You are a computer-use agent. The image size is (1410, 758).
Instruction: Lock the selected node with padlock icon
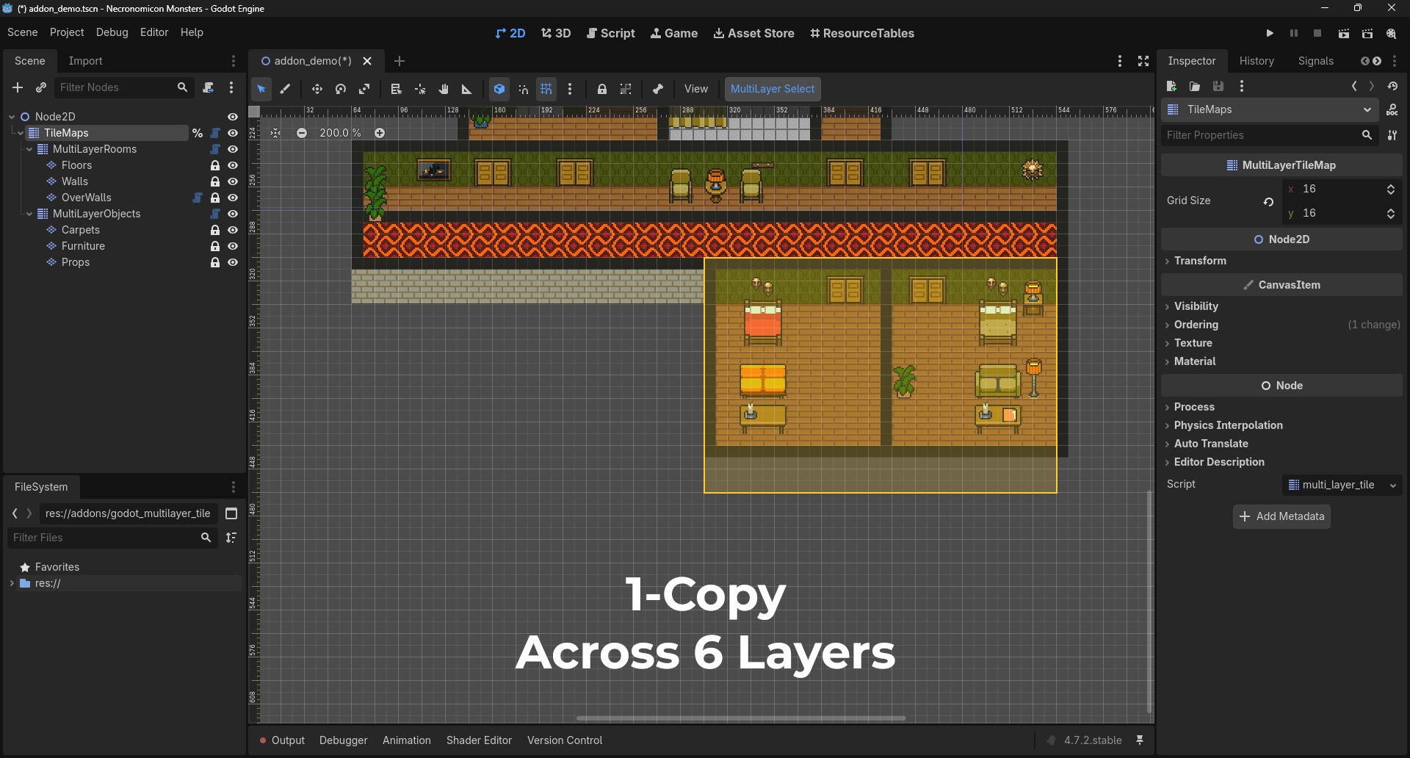pos(602,89)
